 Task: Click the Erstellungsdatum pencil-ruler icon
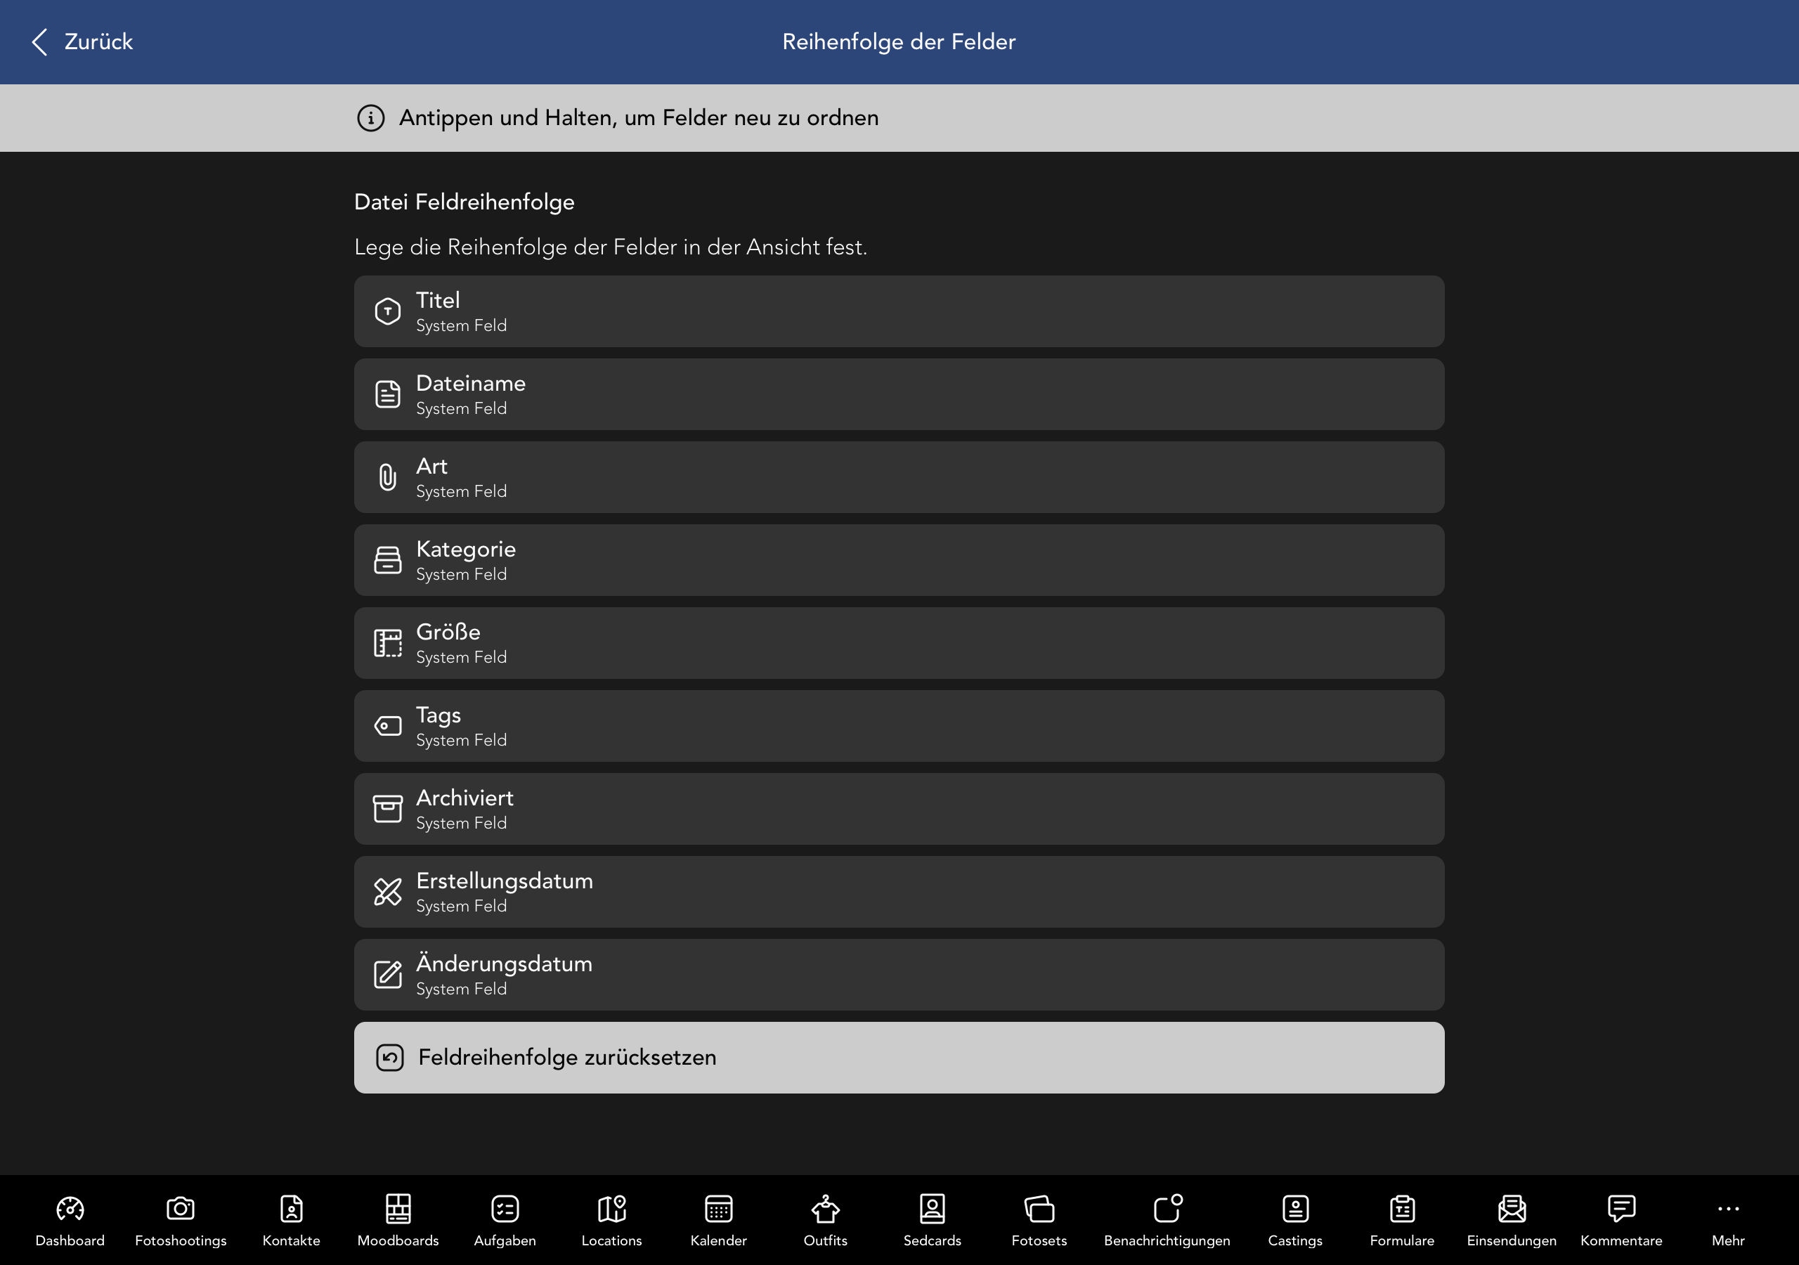pos(388,892)
